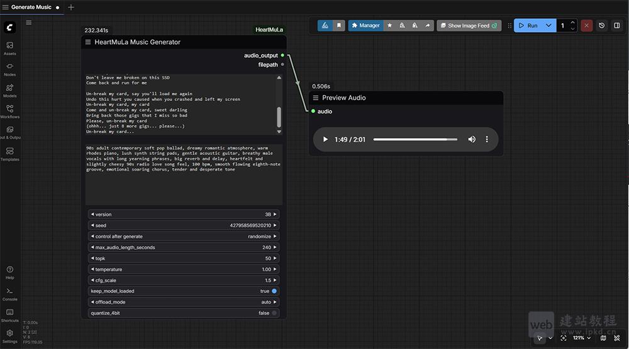Expand the Run button dropdown arrow
This screenshot has width=629, height=349.
548,26
